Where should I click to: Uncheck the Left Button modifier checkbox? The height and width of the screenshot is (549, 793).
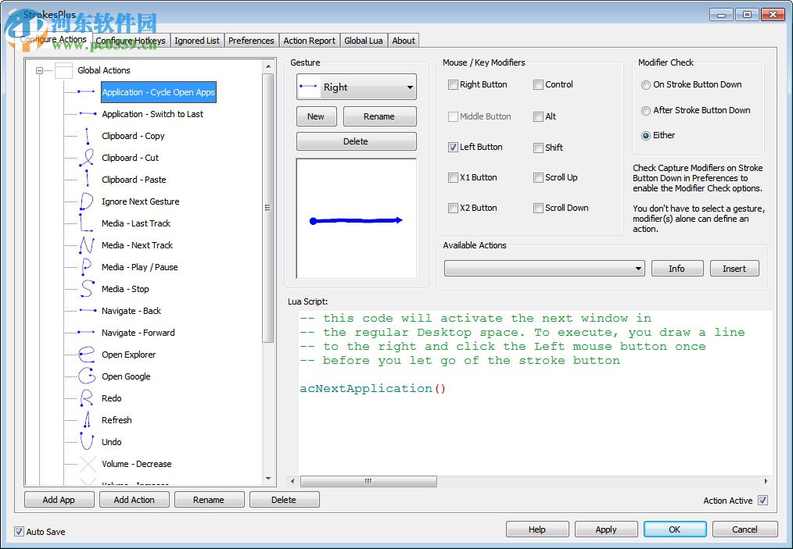pyautogui.click(x=454, y=147)
